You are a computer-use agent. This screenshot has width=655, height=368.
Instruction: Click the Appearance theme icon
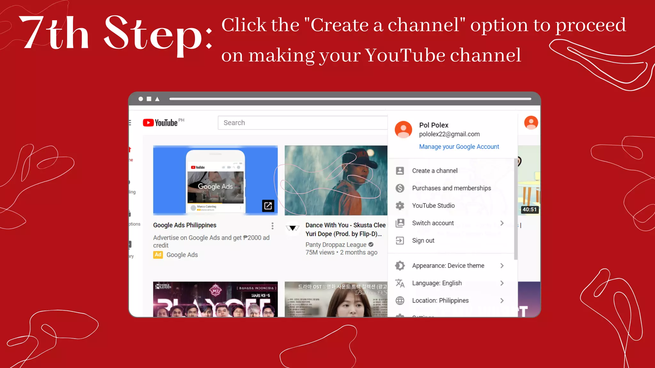point(400,266)
